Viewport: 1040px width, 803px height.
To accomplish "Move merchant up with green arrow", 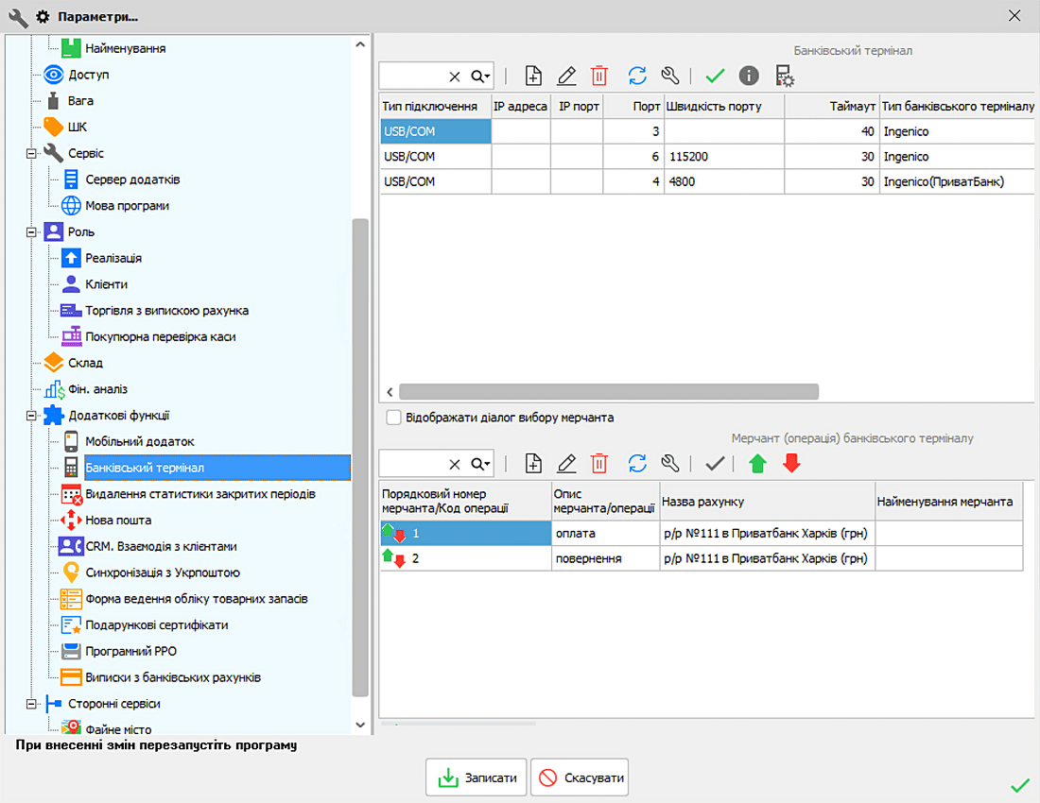I will click(x=756, y=463).
